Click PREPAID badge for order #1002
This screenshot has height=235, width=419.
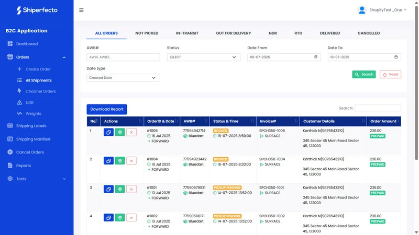coord(377,221)
